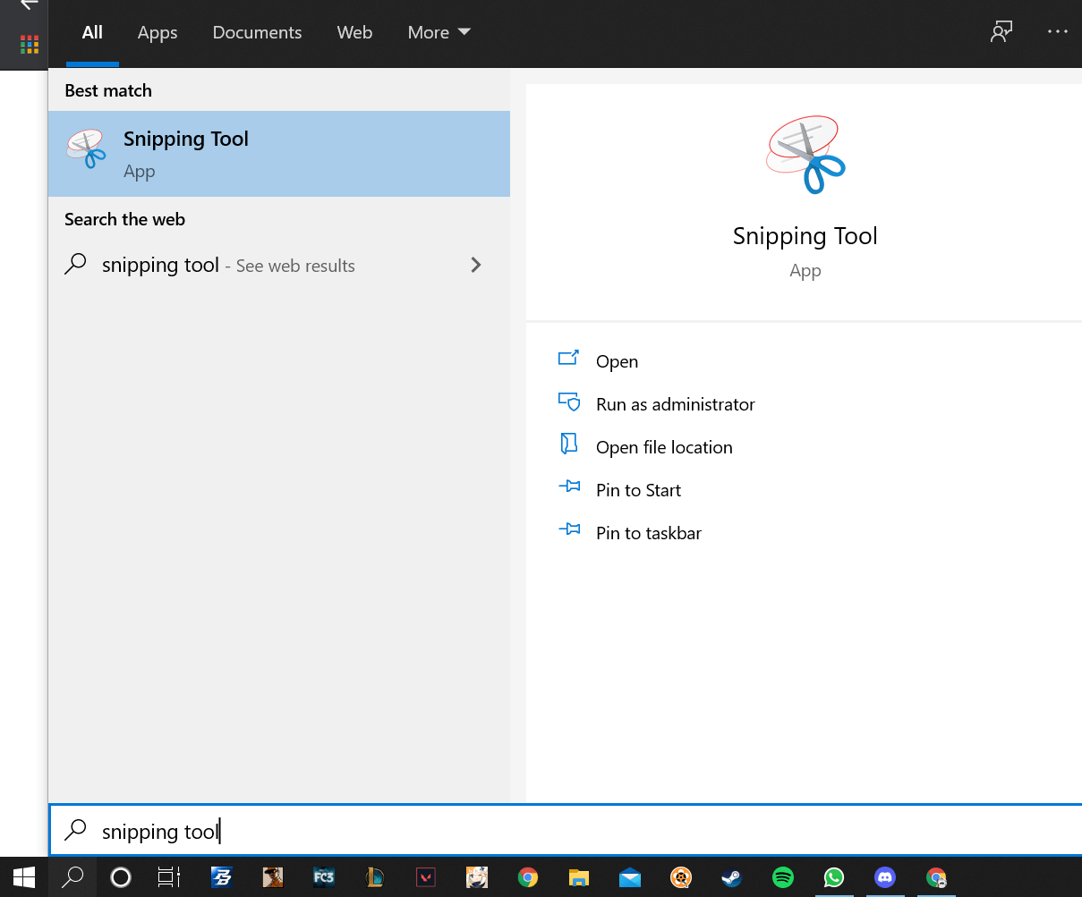Click the Best match heading text
This screenshot has width=1082, height=897.
[x=108, y=90]
